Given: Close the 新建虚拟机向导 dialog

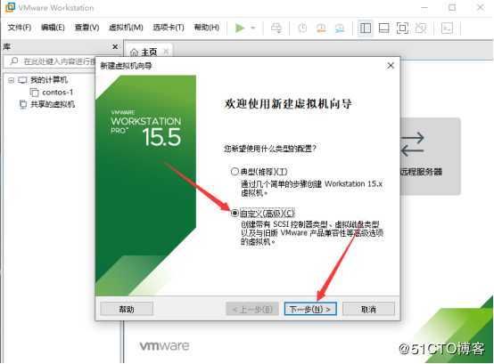Looking at the screenshot, I should 391,66.
